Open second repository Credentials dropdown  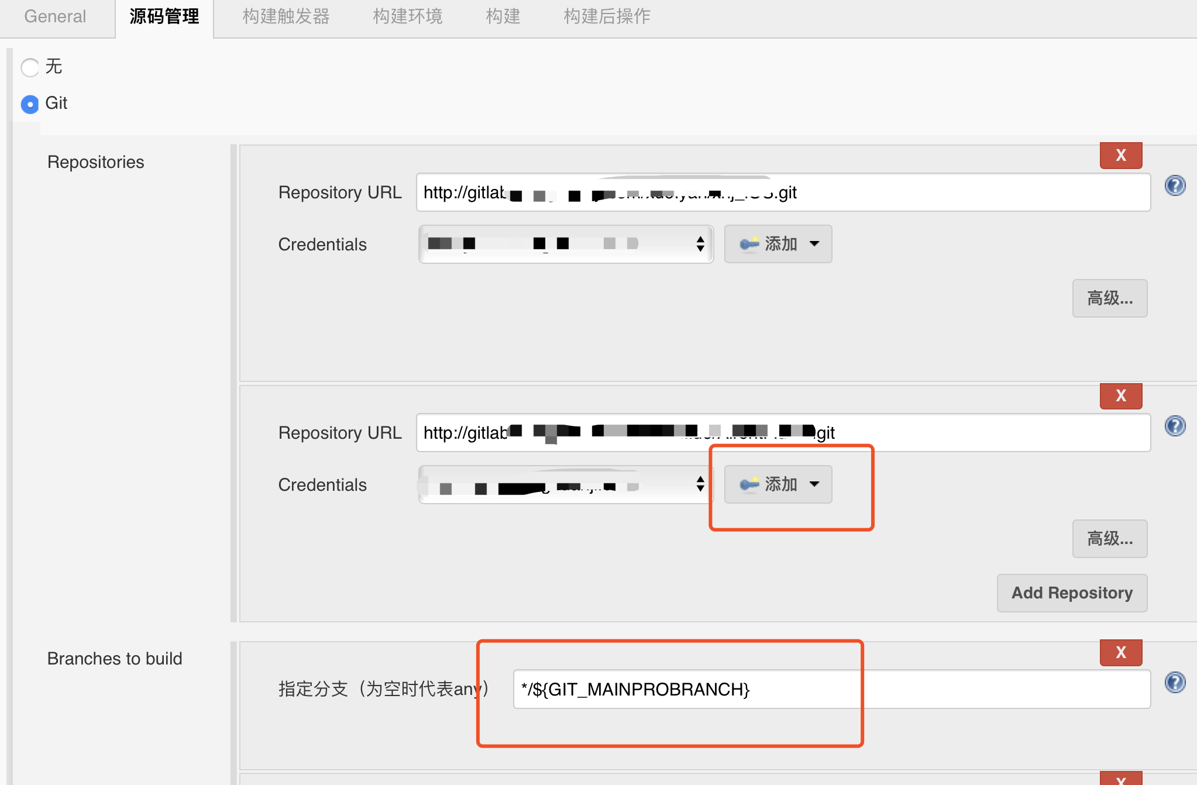pos(565,484)
